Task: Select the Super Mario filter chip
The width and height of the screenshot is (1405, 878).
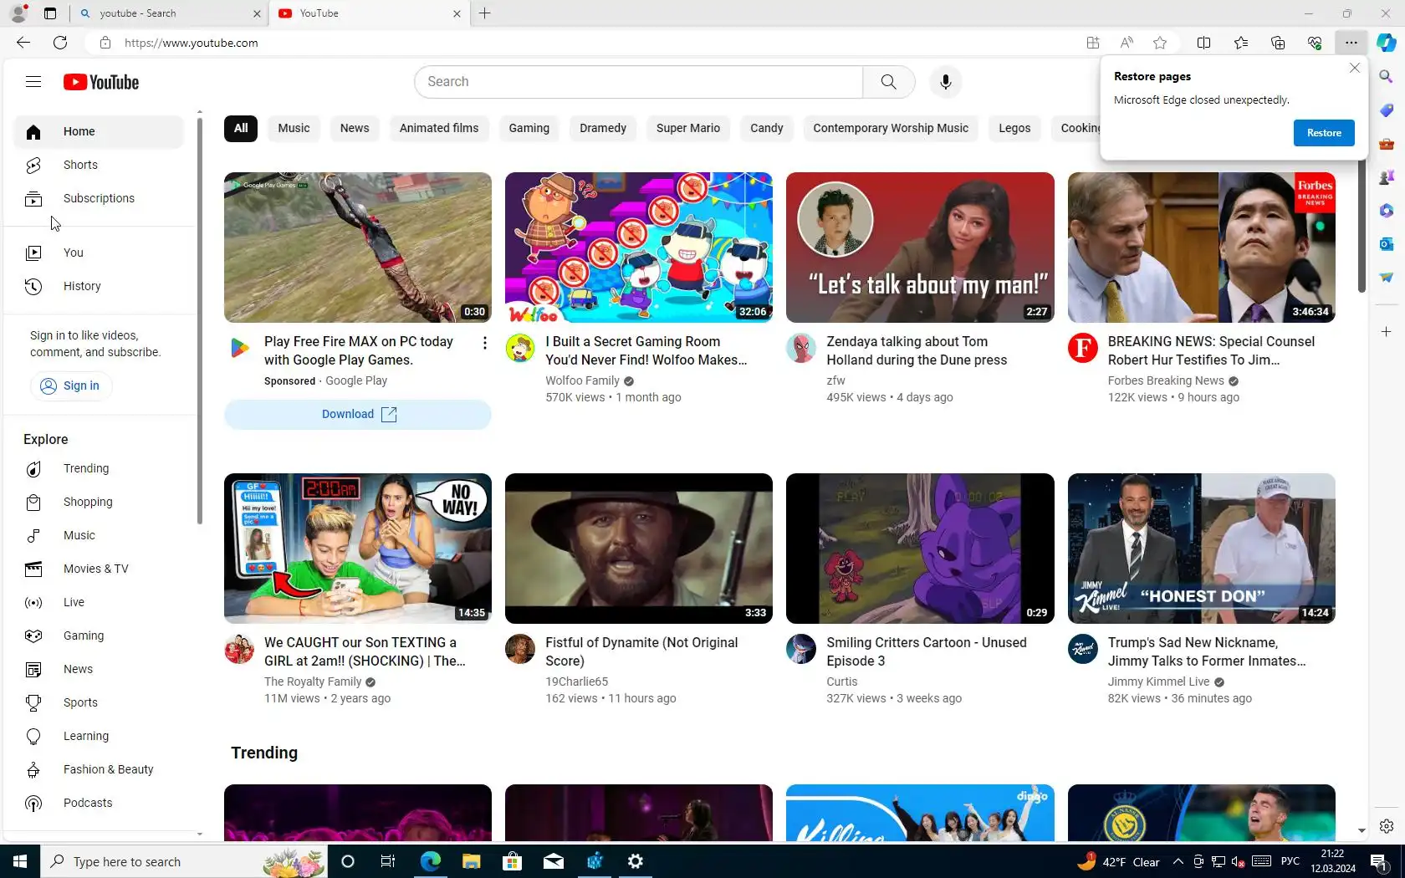Action: pyautogui.click(x=688, y=128)
